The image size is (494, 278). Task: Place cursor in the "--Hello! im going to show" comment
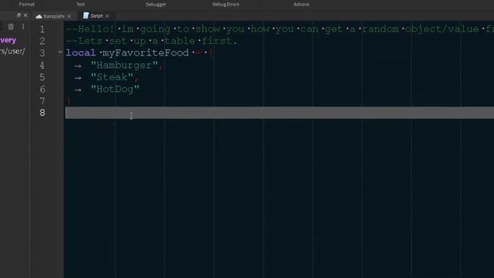point(143,29)
